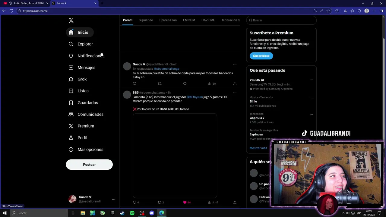The image size is (386, 217).
Task: Open options for Capítulo 7 trend
Action: [311, 114]
